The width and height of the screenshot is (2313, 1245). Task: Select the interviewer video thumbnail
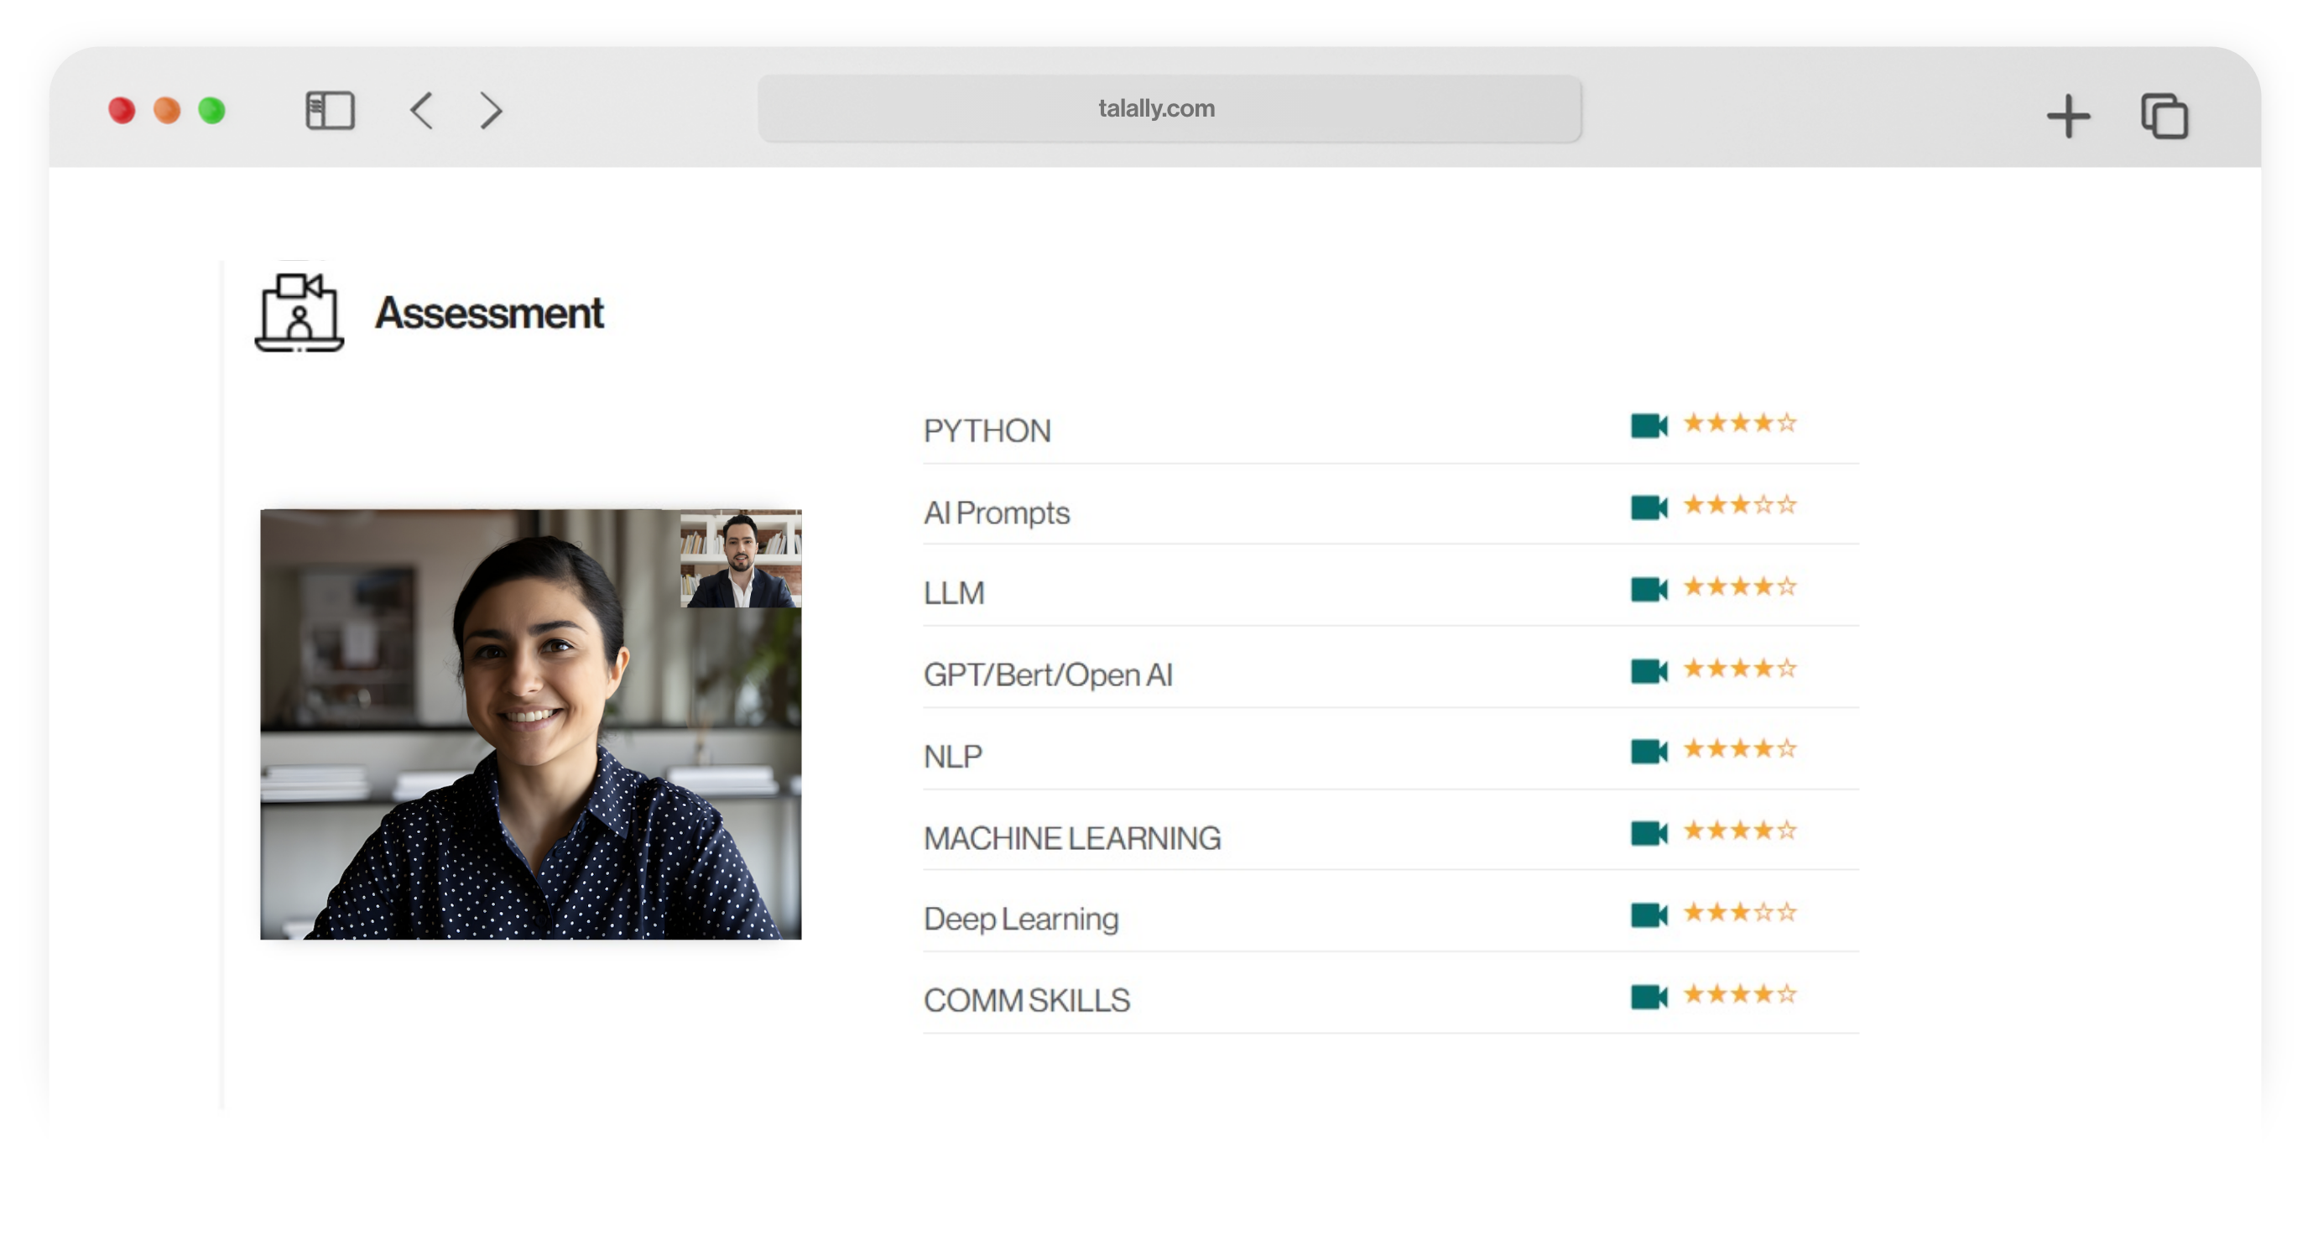click(740, 560)
